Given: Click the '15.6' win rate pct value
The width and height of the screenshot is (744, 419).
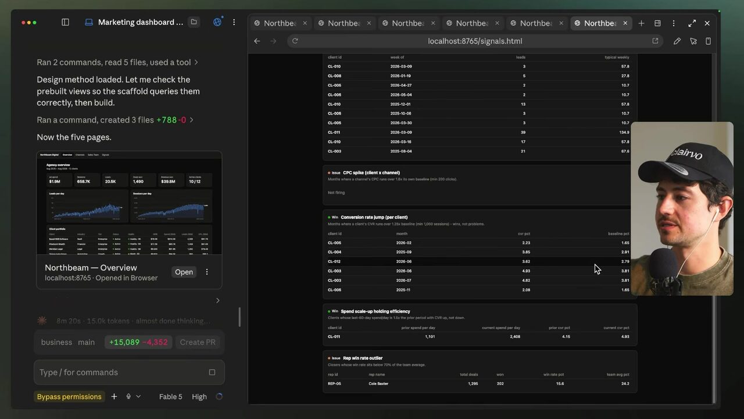Looking at the screenshot, I should tap(560, 384).
